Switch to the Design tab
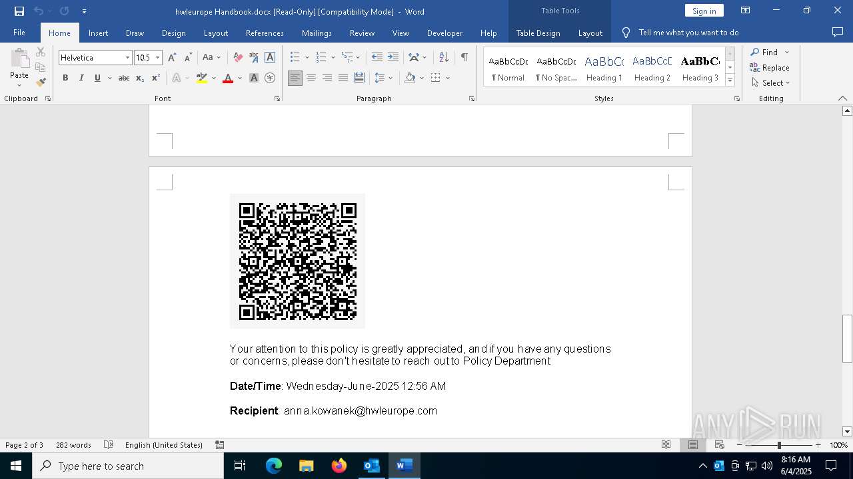The height and width of the screenshot is (479, 853). [173, 33]
